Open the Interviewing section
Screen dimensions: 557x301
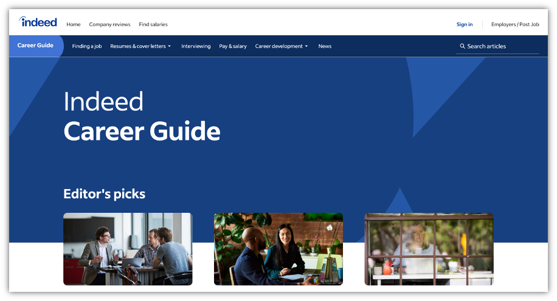[x=196, y=46]
